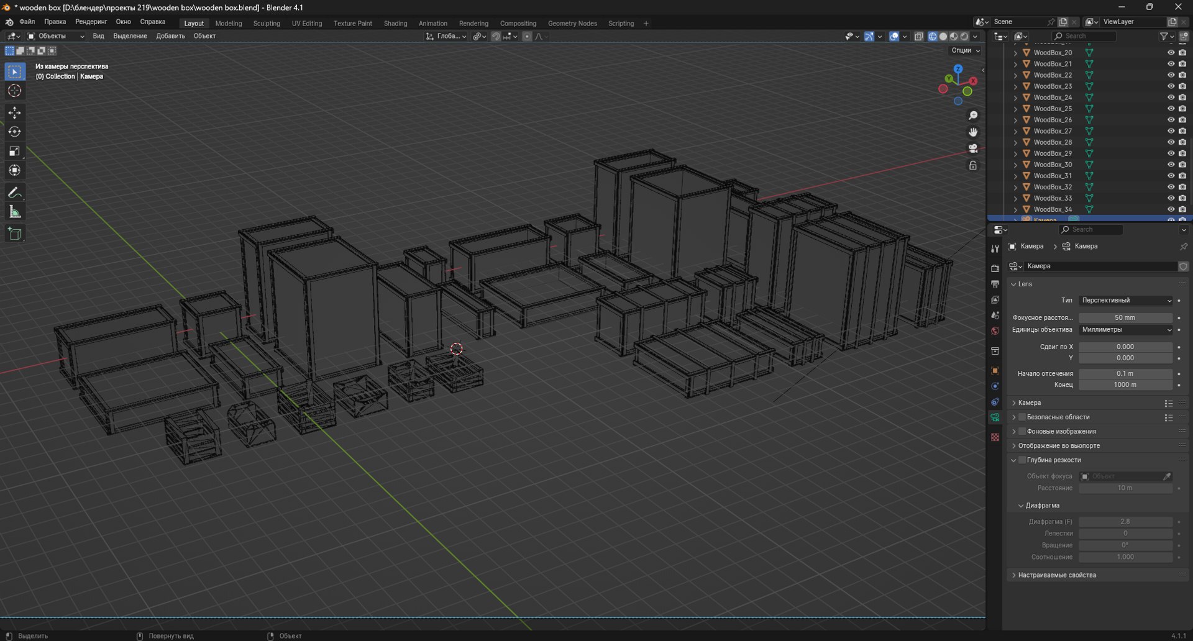Toggle viewport lock padlock icon
Viewport: 1193px width, 641px height.
973,165
